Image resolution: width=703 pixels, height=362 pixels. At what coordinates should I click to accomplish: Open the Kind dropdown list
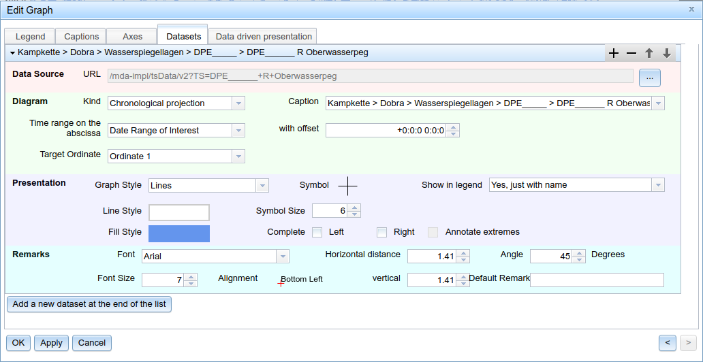pos(238,103)
